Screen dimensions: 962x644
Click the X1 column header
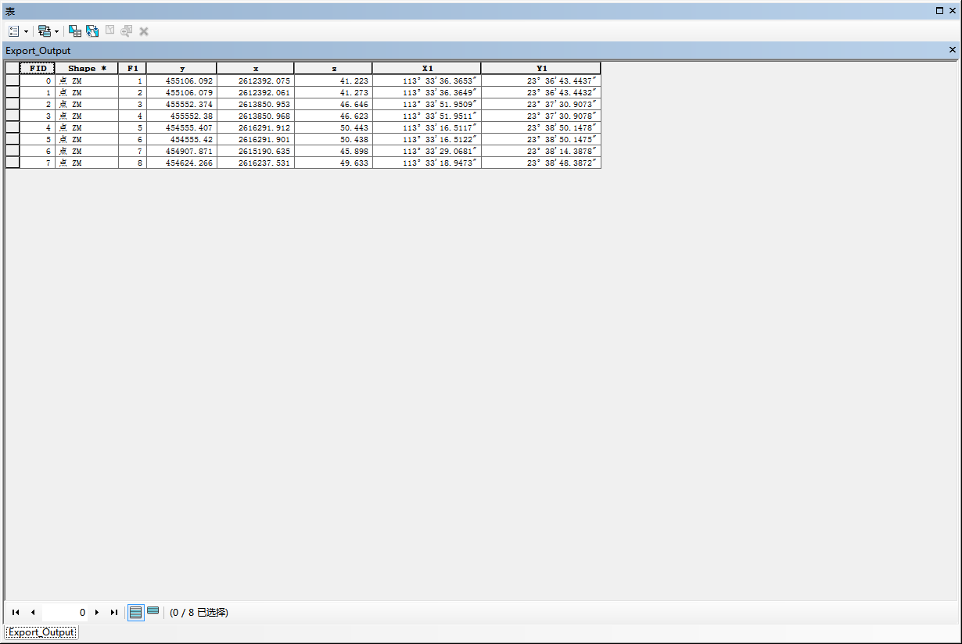[427, 69]
